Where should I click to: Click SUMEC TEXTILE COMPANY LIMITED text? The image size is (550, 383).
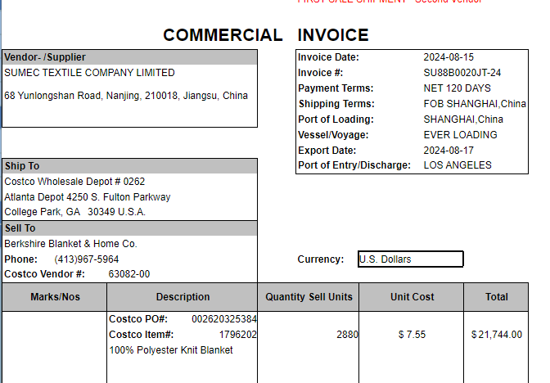89,73
